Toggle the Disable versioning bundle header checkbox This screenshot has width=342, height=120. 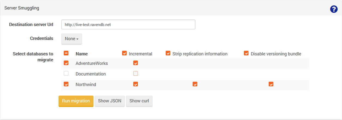246,53
